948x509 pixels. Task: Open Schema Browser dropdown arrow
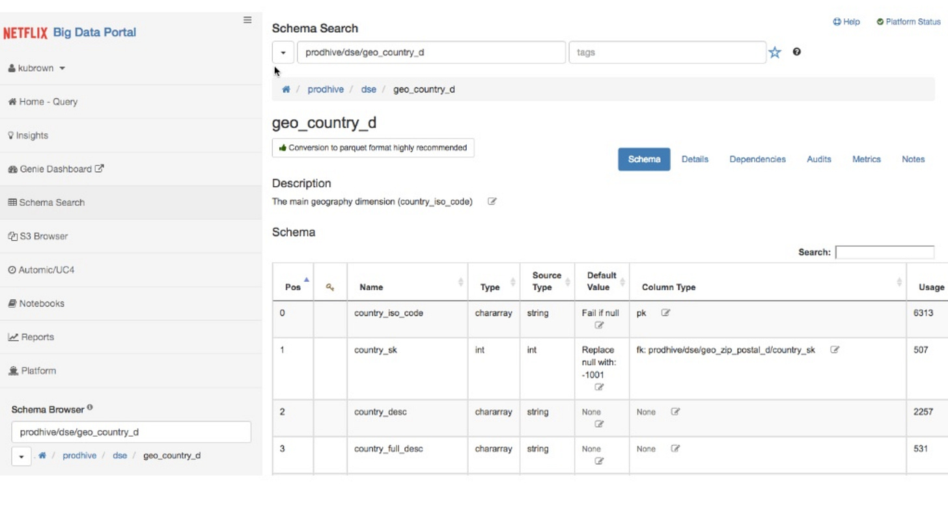pos(21,456)
